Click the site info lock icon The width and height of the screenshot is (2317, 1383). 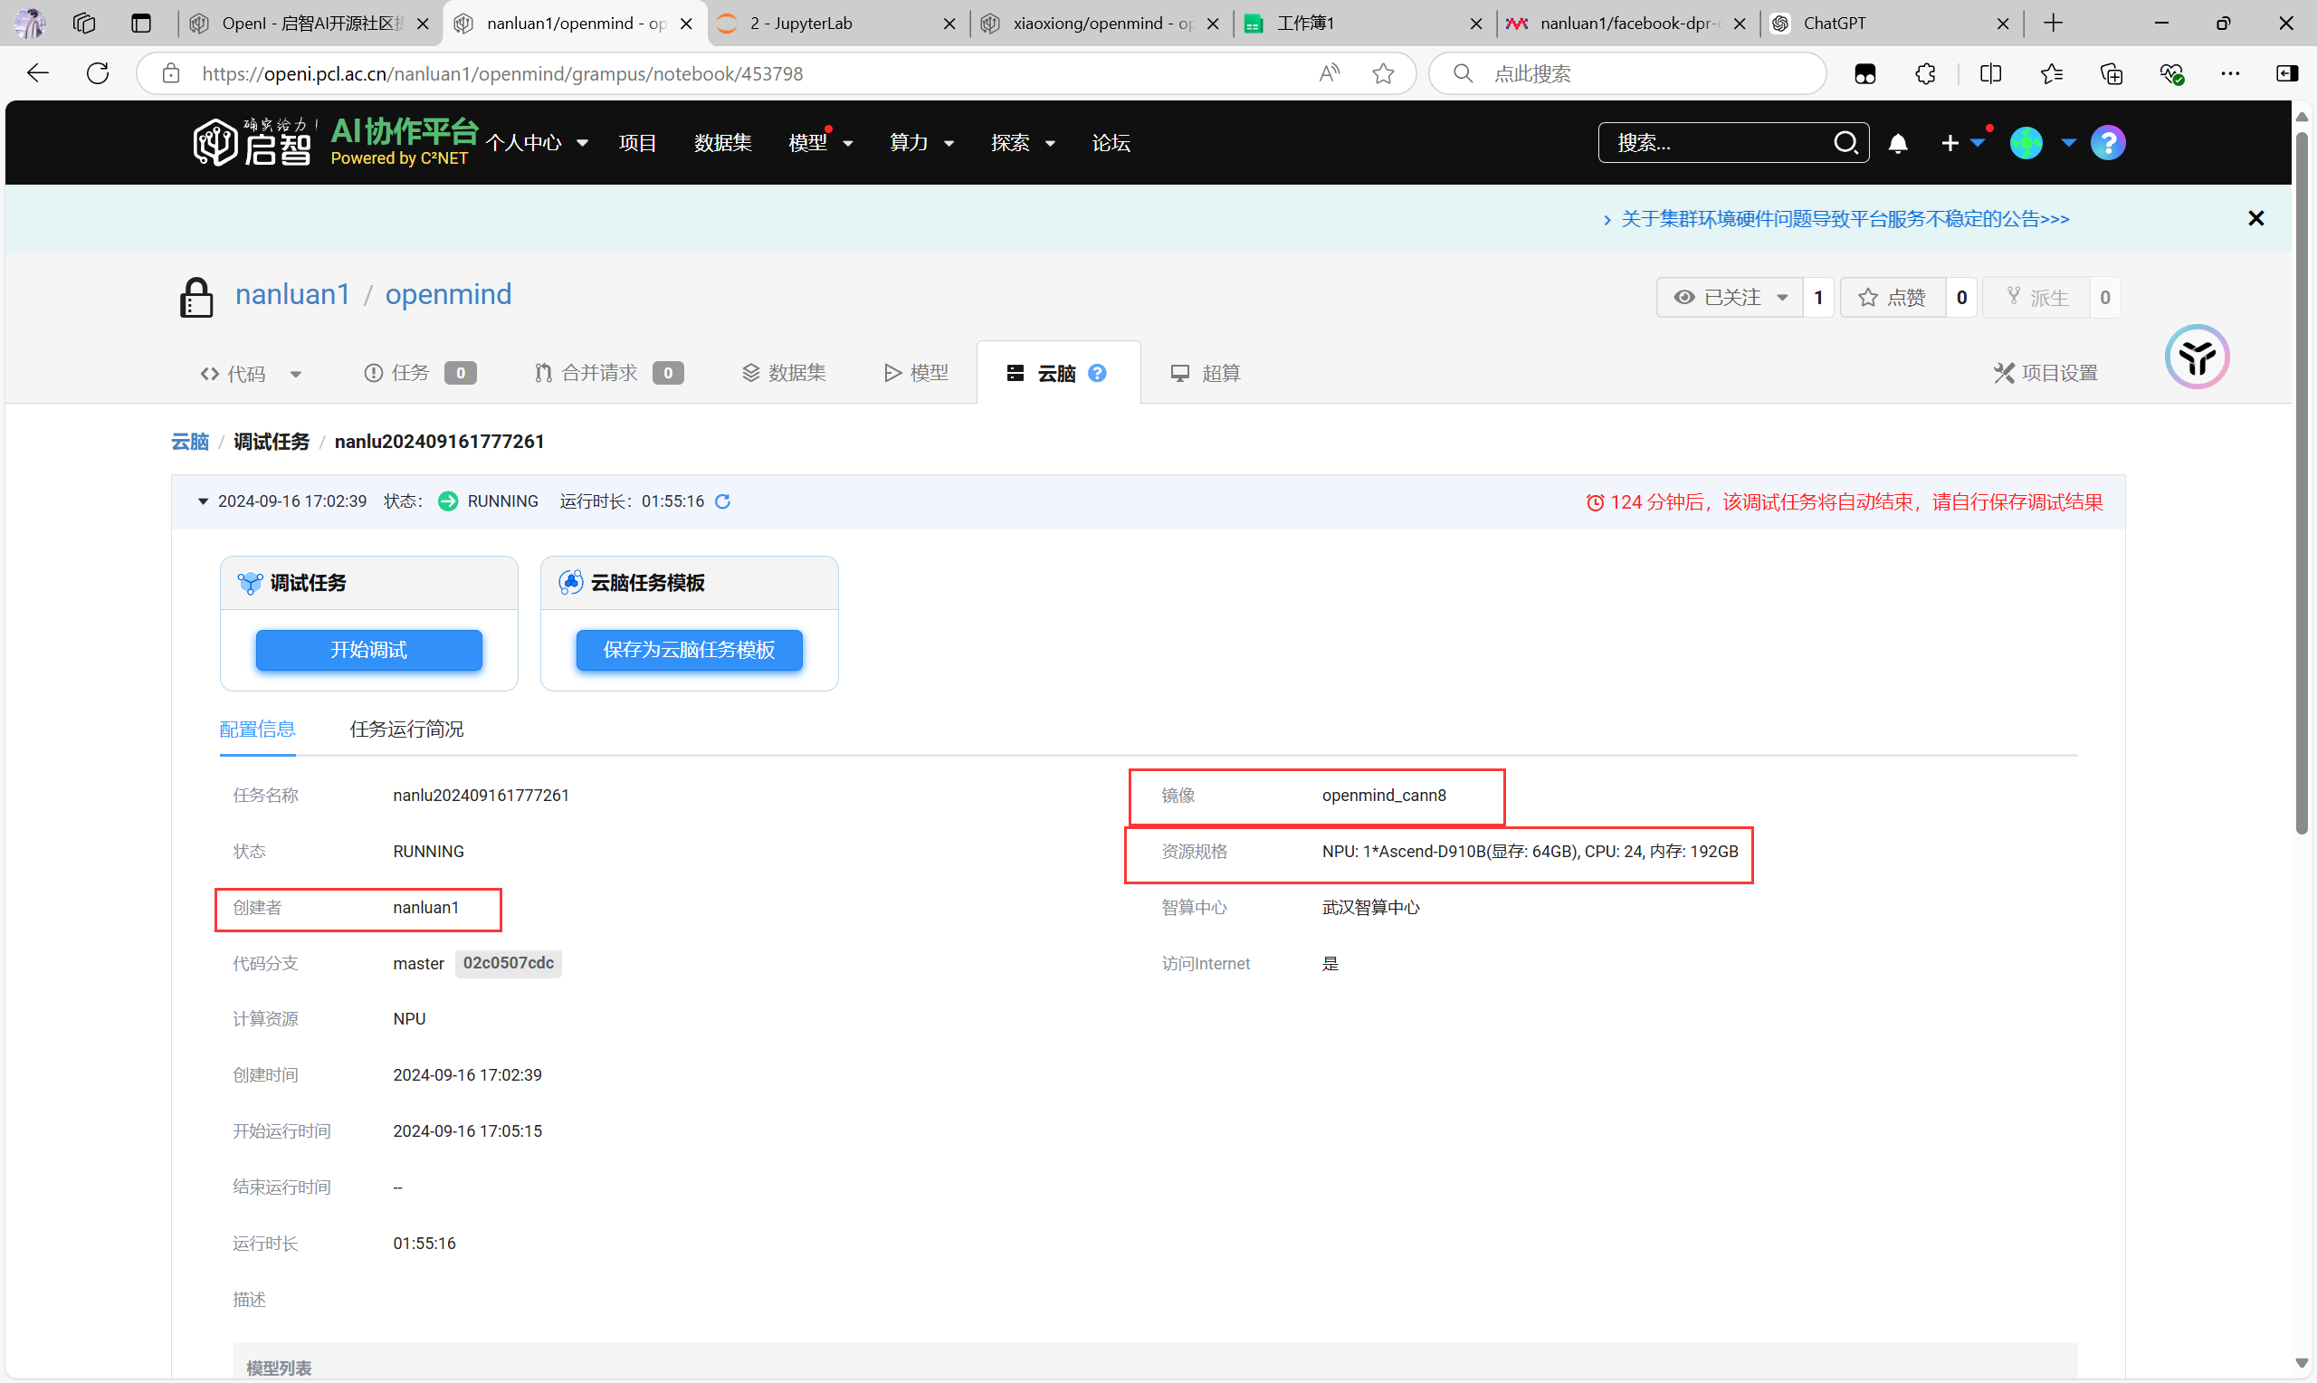pyautogui.click(x=170, y=73)
